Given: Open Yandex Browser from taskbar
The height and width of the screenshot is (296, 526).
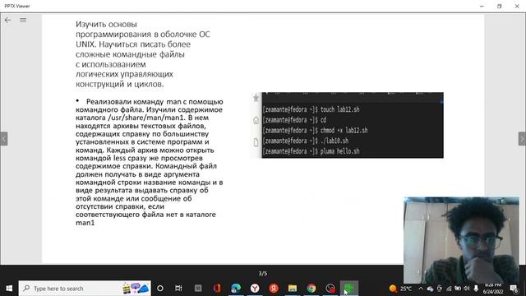Looking at the screenshot, I should coord(255,289).
